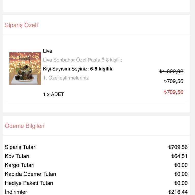
Task: Click the Hediye Paketi Tutarı label
Action: [x=29, y=183]
